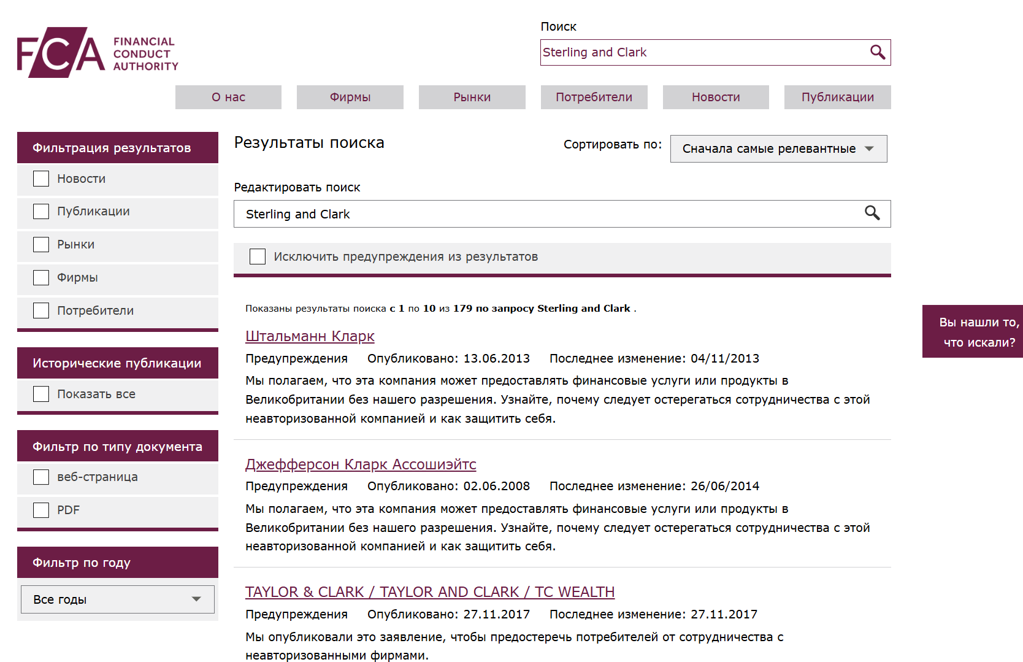Image resolution: width=1023 pixels, height=662 pixels.
Task: Check the 'веб-страница' filter
Action: (40, 476)
